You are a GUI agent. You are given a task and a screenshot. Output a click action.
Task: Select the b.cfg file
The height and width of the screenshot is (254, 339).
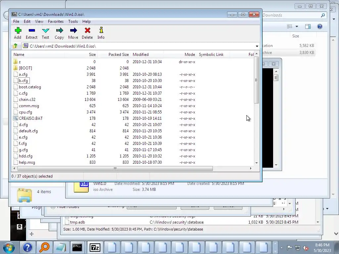click(24, 81)
